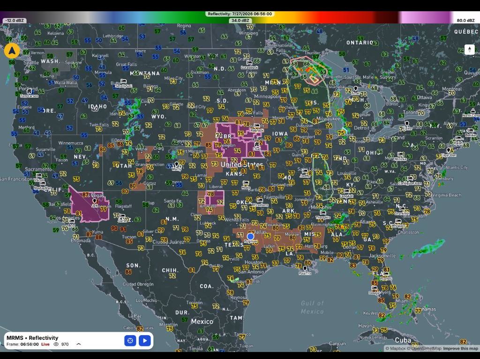Click the crosshair locate button
480x359 pixels.
point(130,340)
